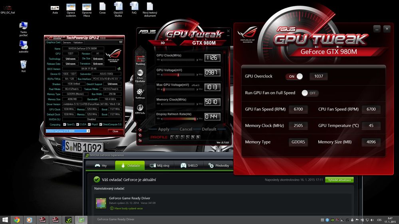
Task: Click GPU Clock slider decrease arrow
Action: 162,60
